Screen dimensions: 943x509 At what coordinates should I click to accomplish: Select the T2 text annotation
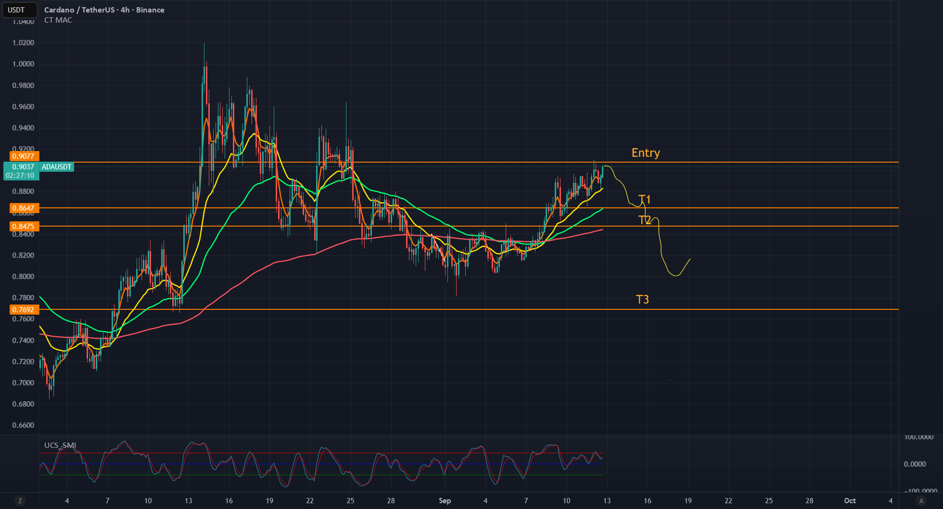point(644,220)
